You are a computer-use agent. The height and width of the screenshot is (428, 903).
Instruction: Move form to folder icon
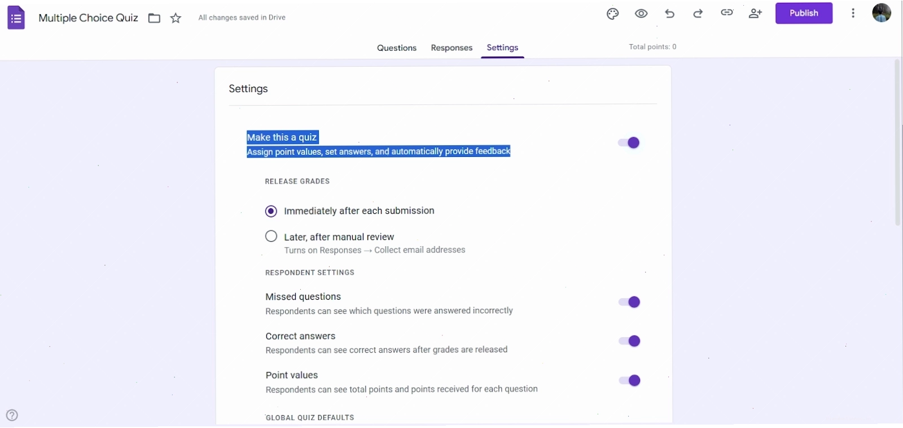pyautogui.click(x=154, y=18)
